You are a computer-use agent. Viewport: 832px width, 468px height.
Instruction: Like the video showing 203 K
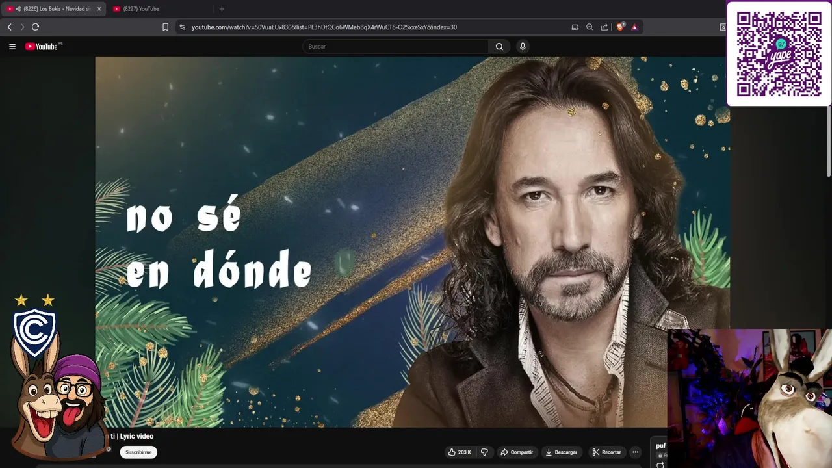(x=460, y=452)
